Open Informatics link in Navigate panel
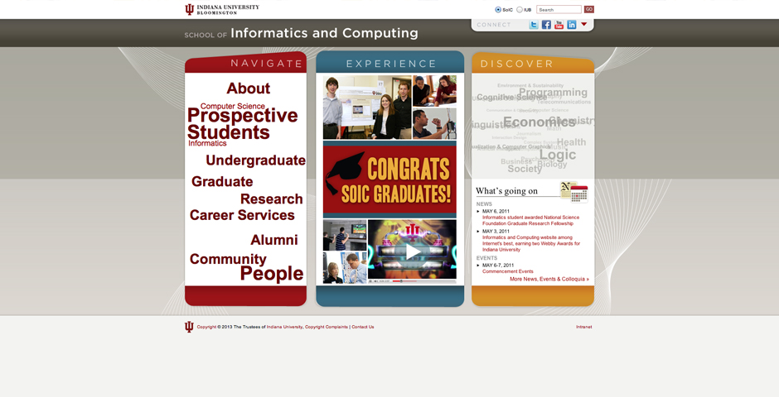 click(x=207, y=143)
